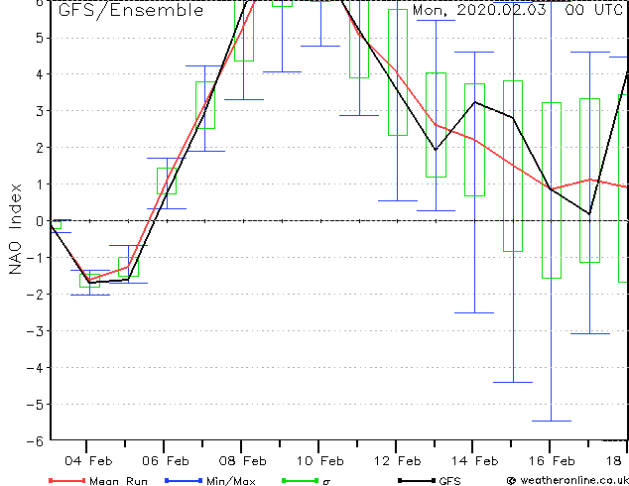Viewport: 629px width, 486px height.
Task: Click the y-axis value '1'
Action: coord(39,184)
